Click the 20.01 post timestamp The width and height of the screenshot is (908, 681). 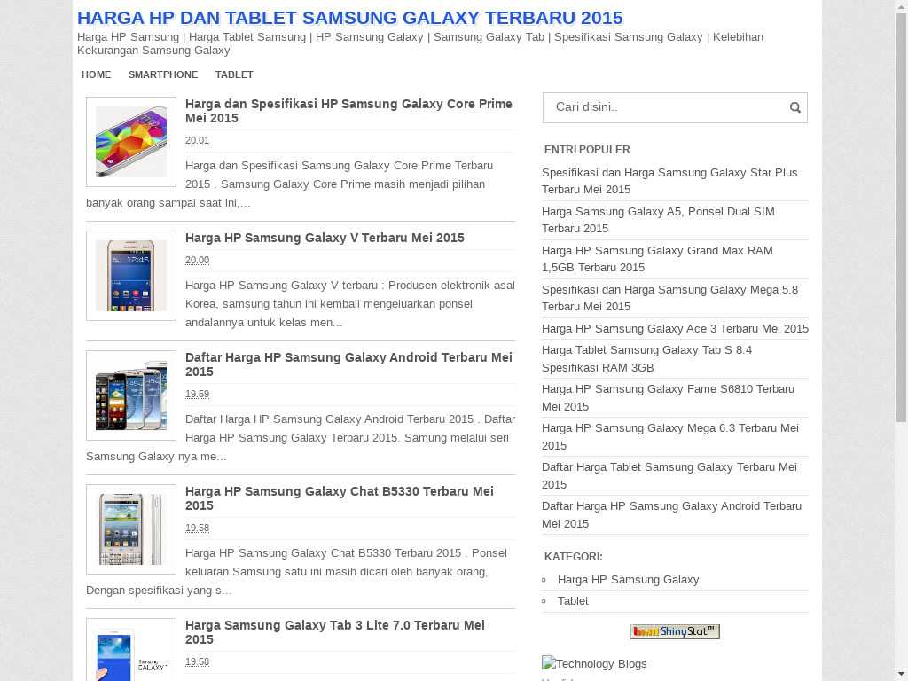(197, 140)
